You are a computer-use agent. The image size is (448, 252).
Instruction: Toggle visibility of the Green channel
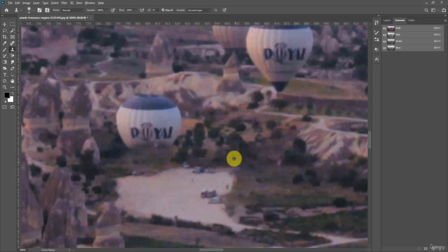pyautogui.click(x=384, y=41)
